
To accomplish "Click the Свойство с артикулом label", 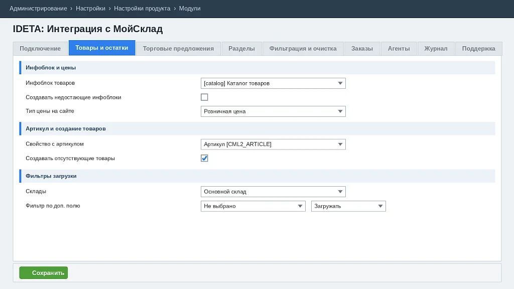I will point(55,144).
